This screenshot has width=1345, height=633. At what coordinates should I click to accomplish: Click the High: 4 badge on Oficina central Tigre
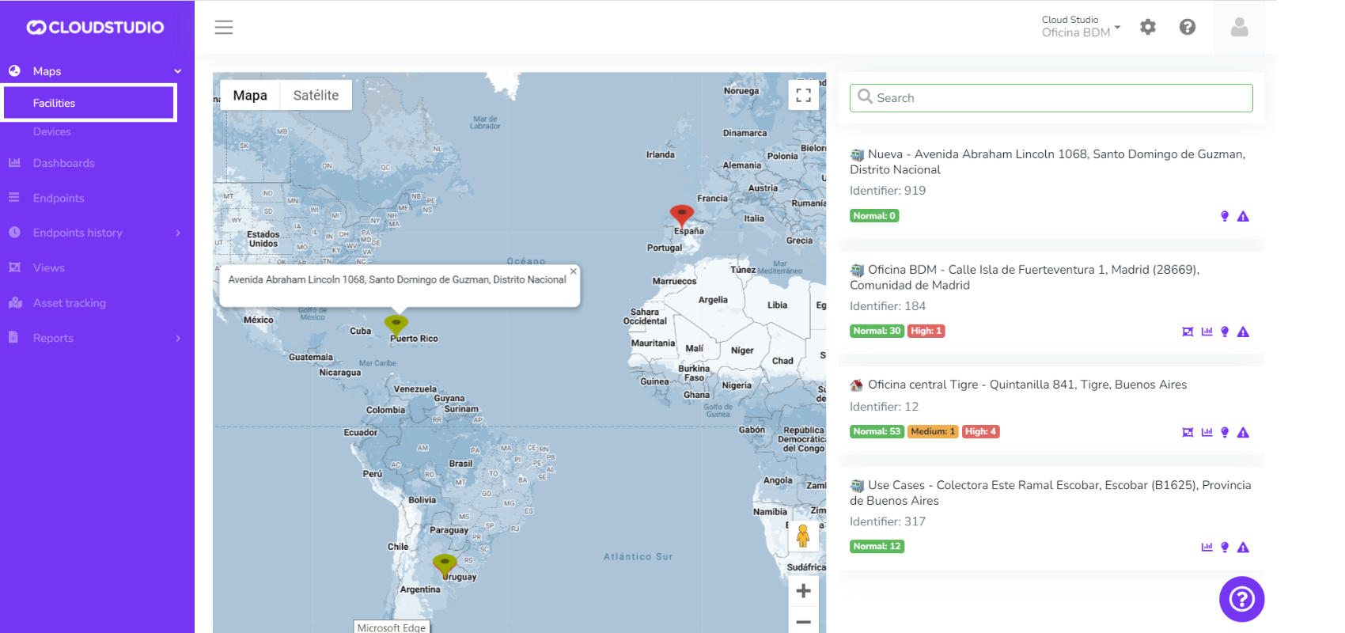pyautogui.click(x=980, y=431)
